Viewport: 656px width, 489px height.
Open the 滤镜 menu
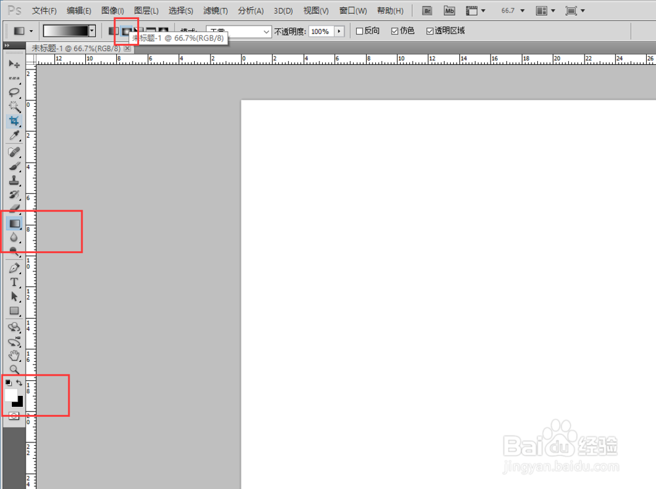click(x=215, y=10)
